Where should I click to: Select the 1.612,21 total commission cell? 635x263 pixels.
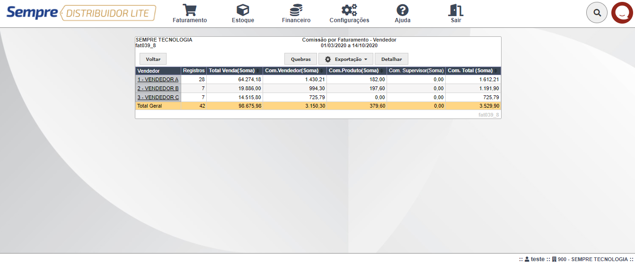[473, 79]
